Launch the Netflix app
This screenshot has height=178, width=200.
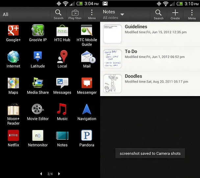pos(13,138)
